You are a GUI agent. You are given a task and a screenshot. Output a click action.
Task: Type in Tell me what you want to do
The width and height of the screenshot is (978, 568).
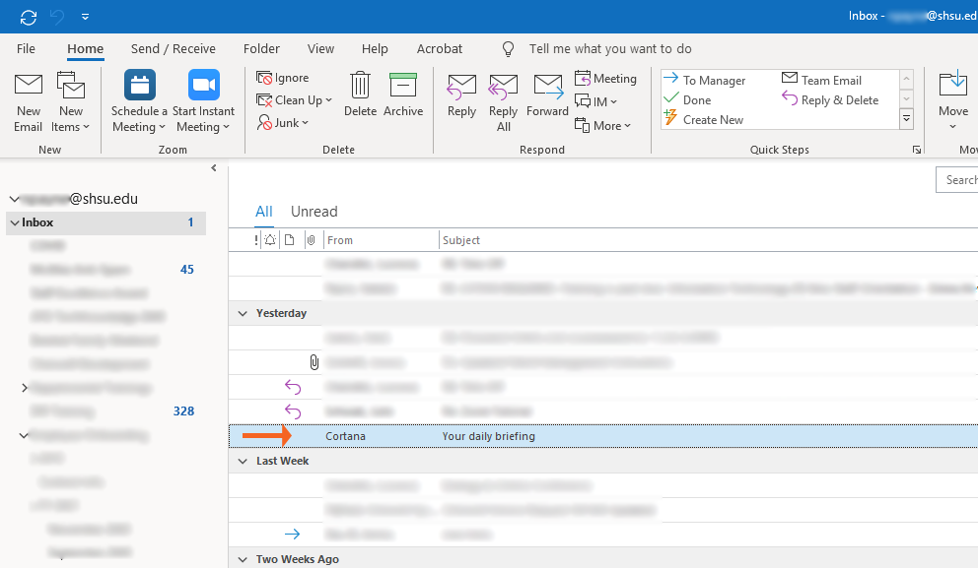point(609,49)
